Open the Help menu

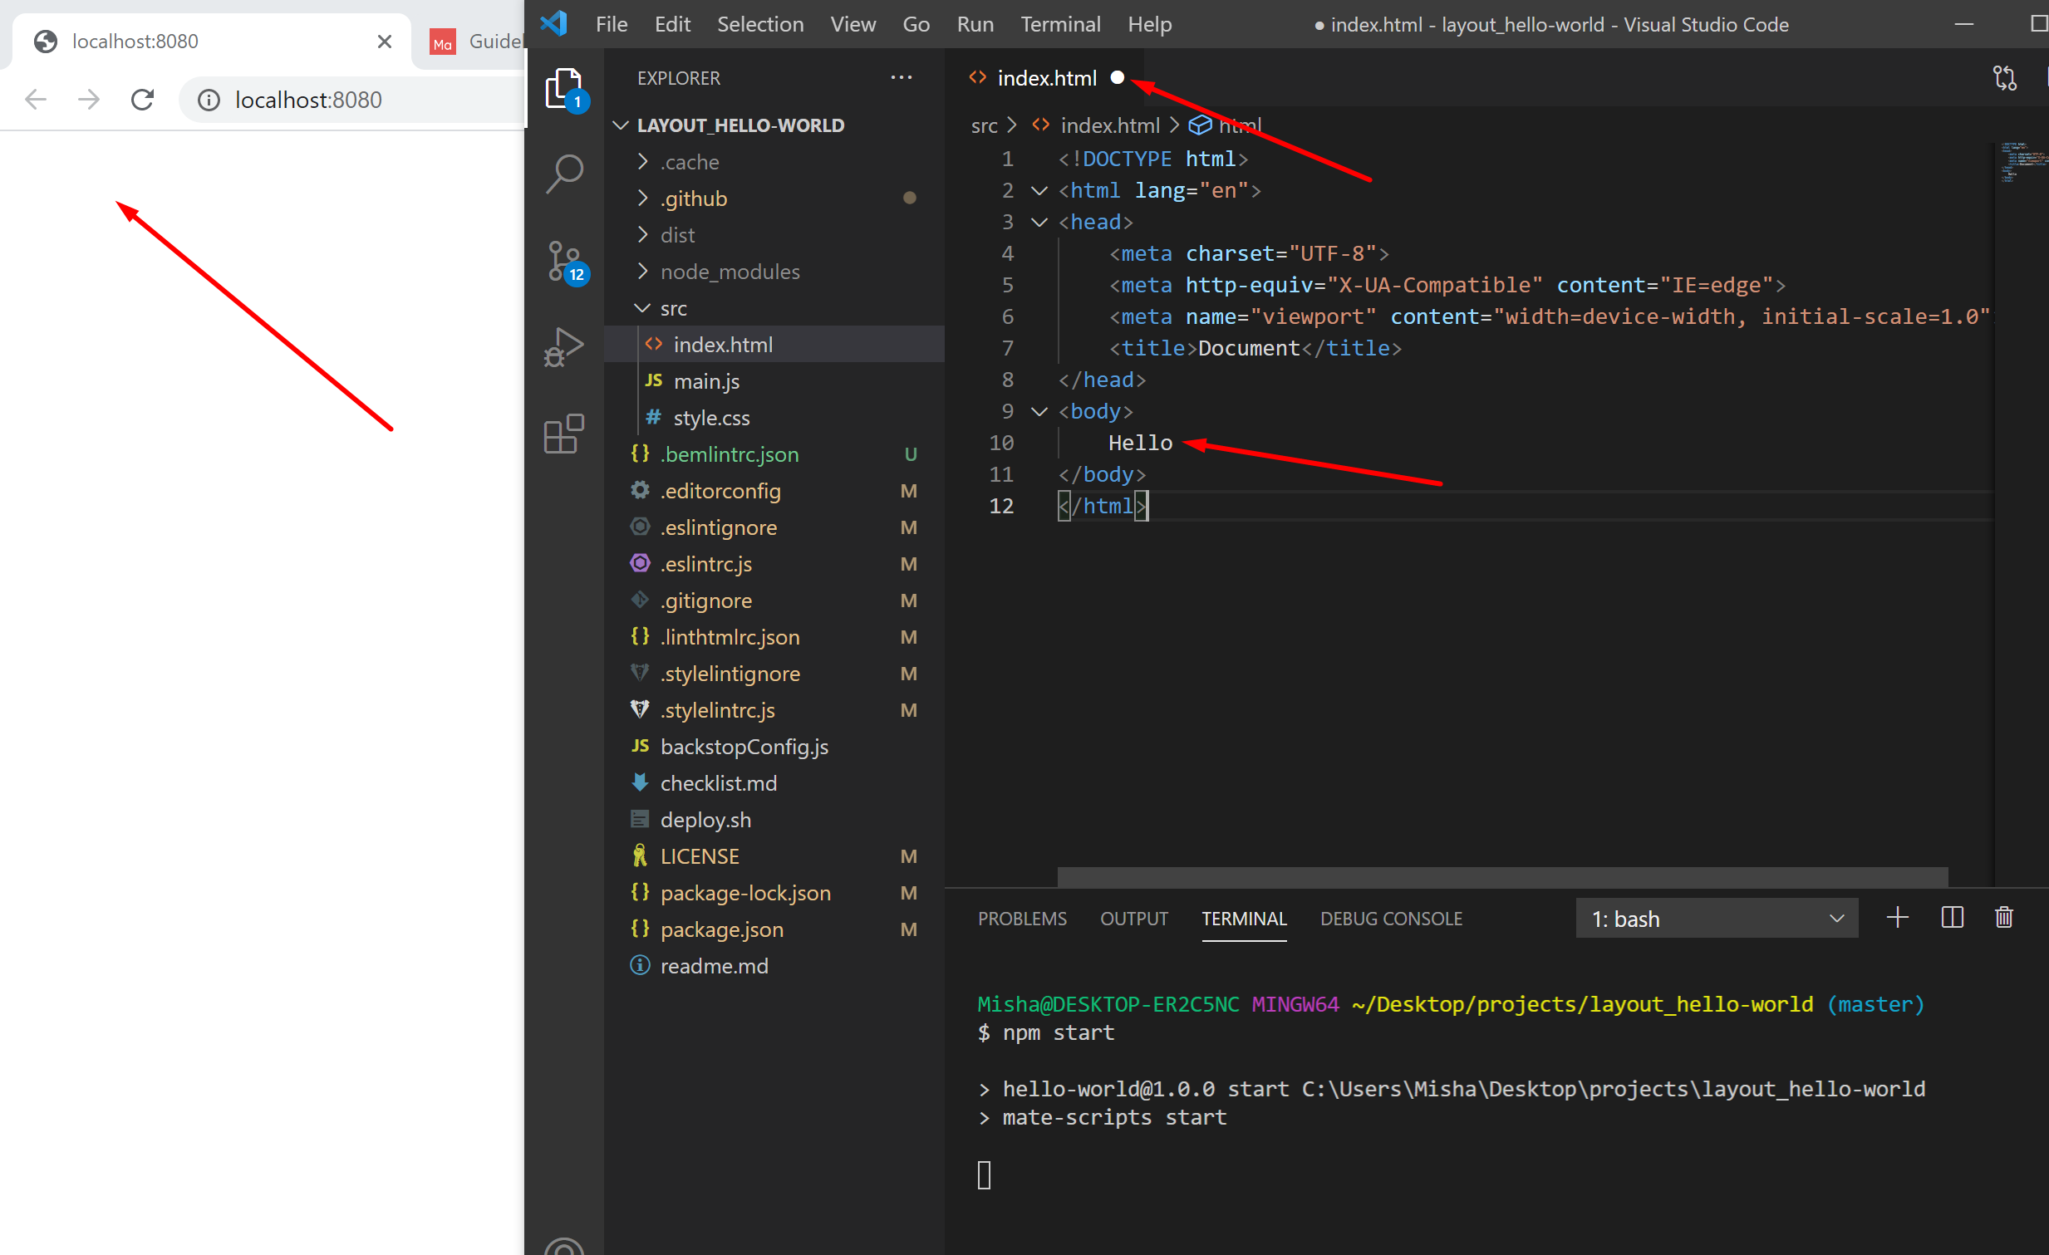tap(1149, 24)
